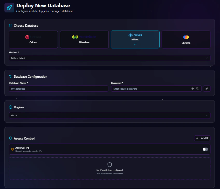This screenshot has height=189, width=220.
Task: Click the Qdrant logo icon
Action: [x=27, y=37]
